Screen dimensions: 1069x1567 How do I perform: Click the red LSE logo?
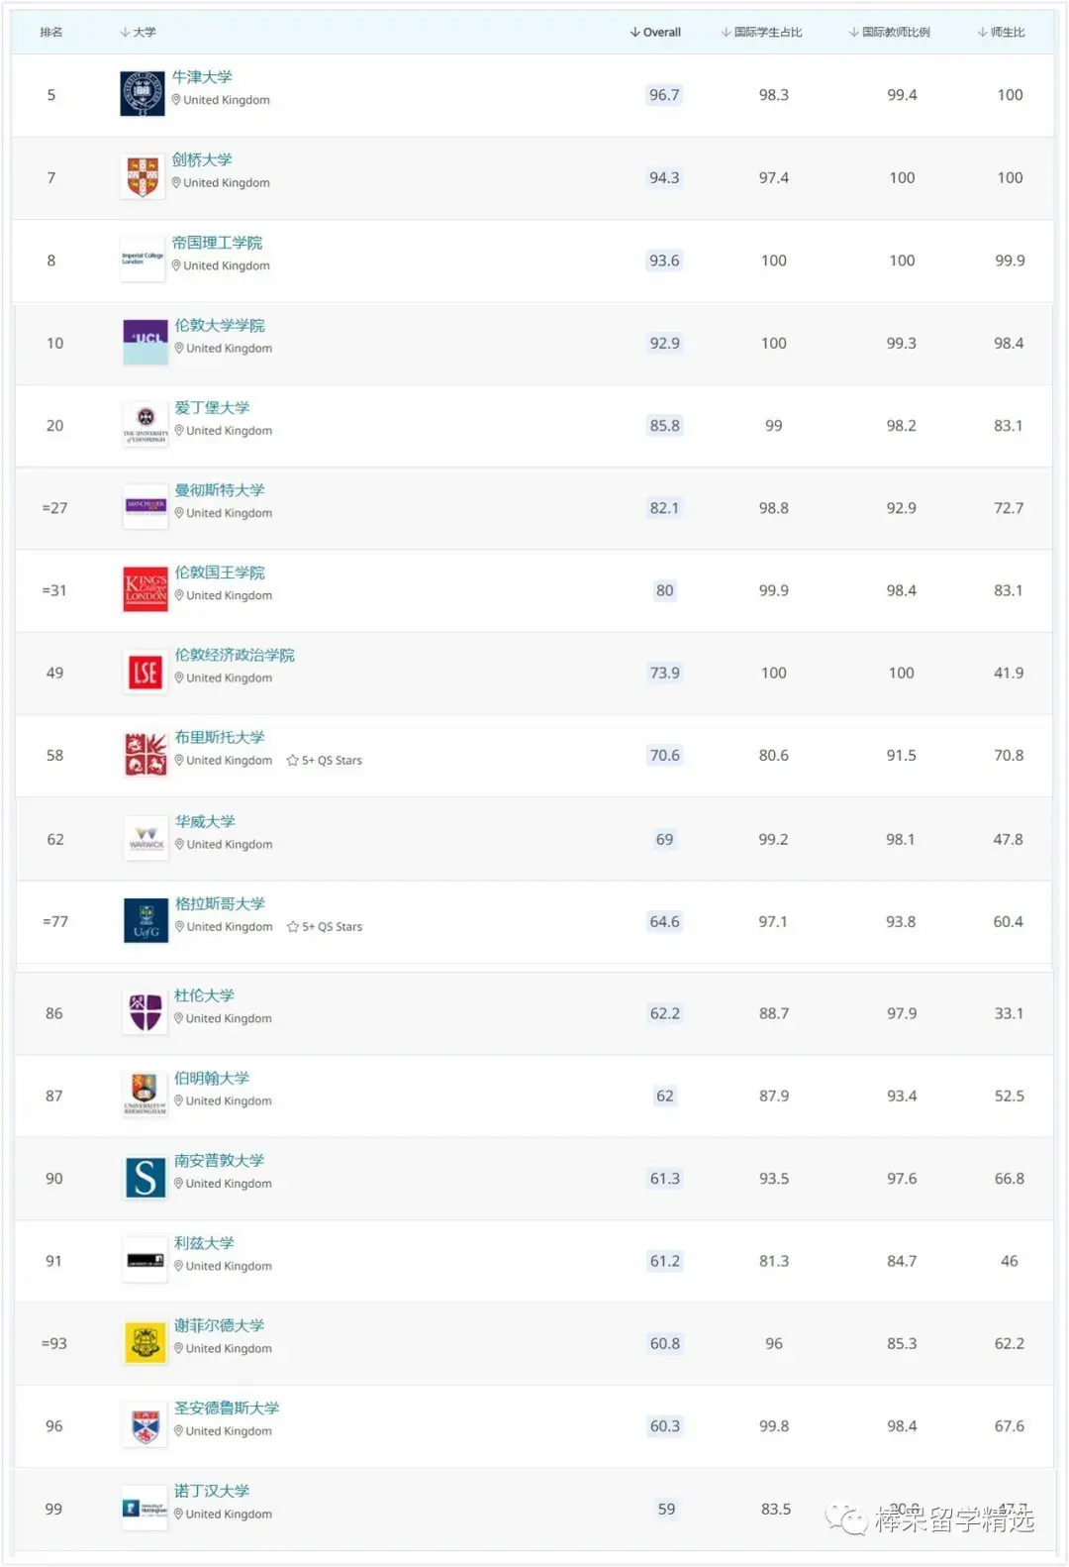pyautogui.click(x=146, y=673)
